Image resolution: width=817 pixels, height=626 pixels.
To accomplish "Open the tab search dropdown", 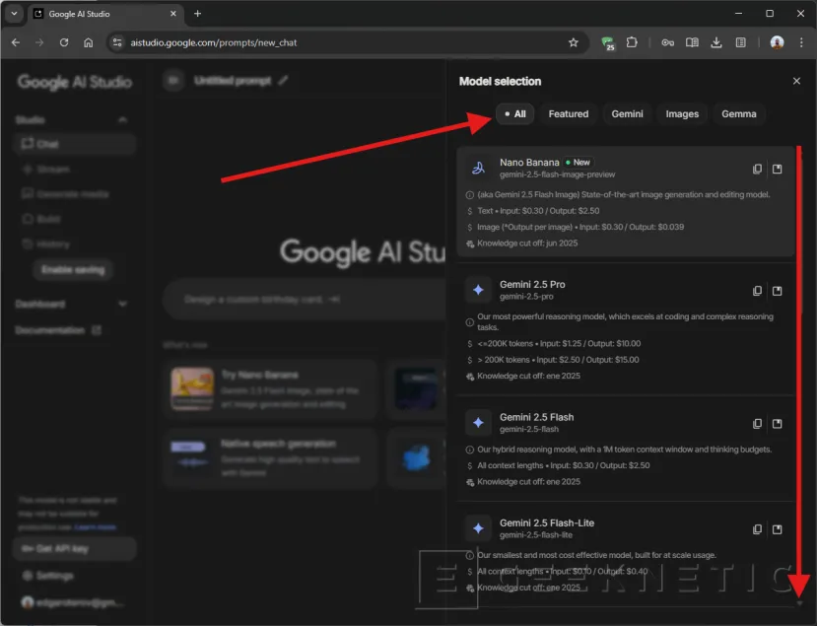I will coord(14,14).
